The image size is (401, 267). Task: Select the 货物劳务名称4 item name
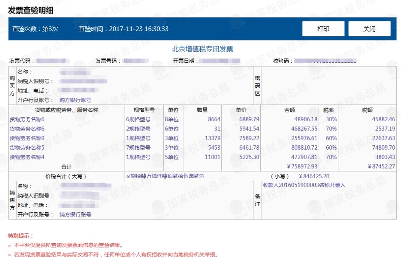[x=27, y=156]
